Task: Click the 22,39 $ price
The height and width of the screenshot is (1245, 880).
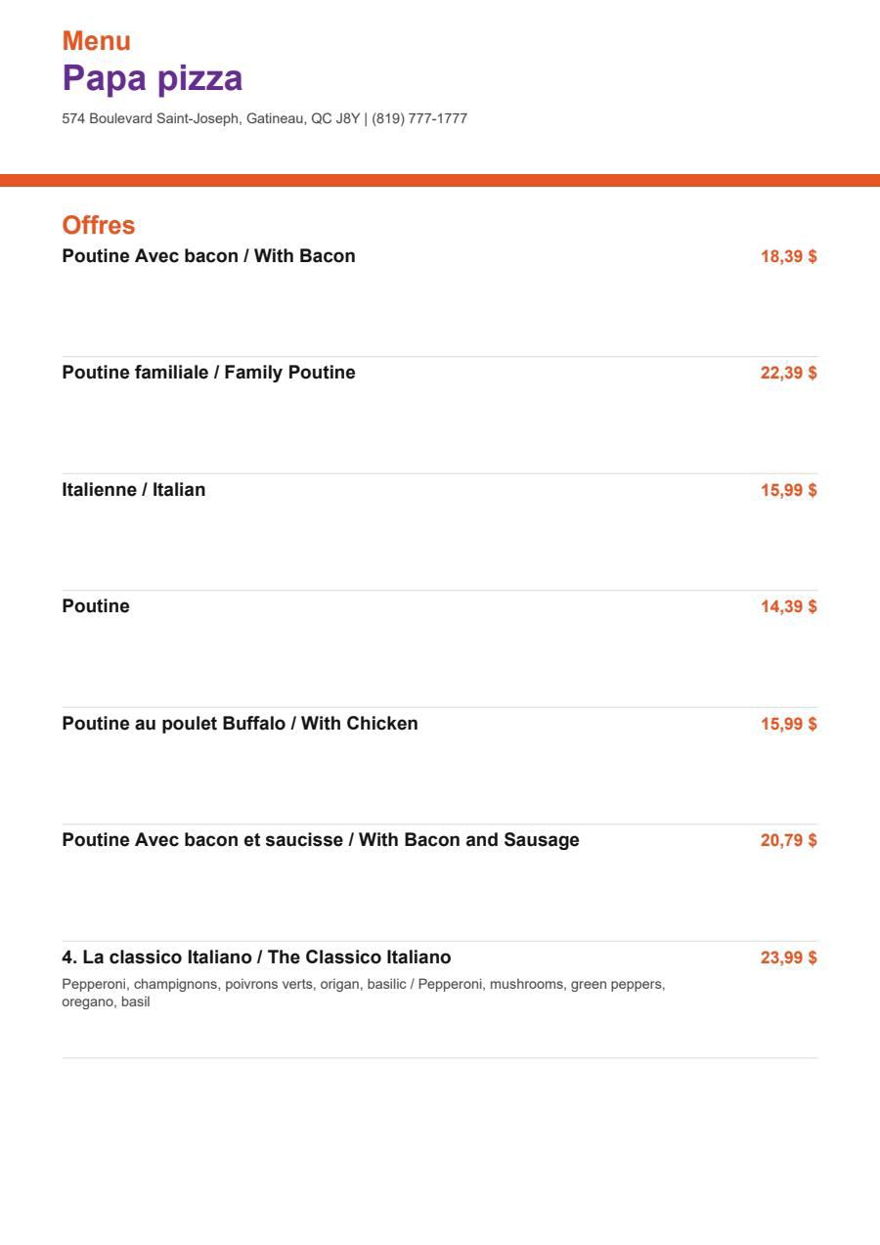Action: 789,373
